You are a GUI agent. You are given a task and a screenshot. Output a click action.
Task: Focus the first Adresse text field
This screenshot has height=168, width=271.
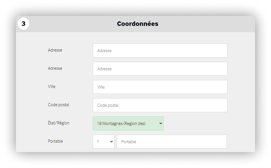[x=160, y=50]
